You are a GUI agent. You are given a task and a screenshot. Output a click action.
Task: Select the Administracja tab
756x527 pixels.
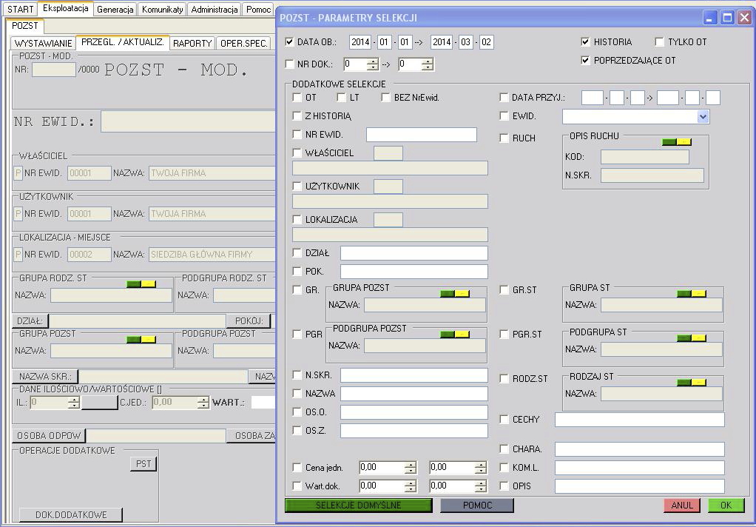pos(214,9)
